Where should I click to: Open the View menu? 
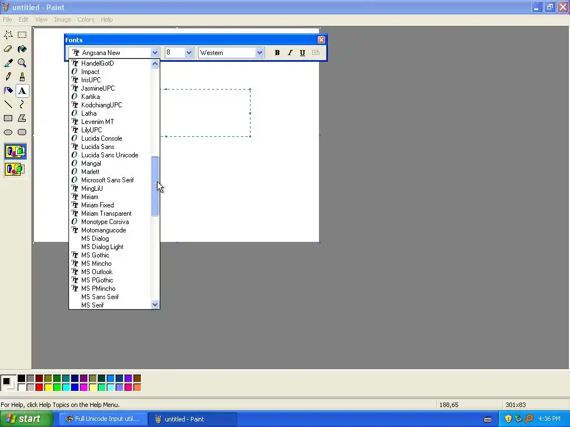41,19
